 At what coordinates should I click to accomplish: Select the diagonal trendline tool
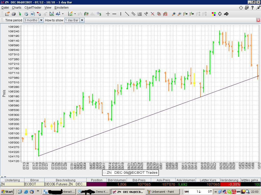point(127,14)
